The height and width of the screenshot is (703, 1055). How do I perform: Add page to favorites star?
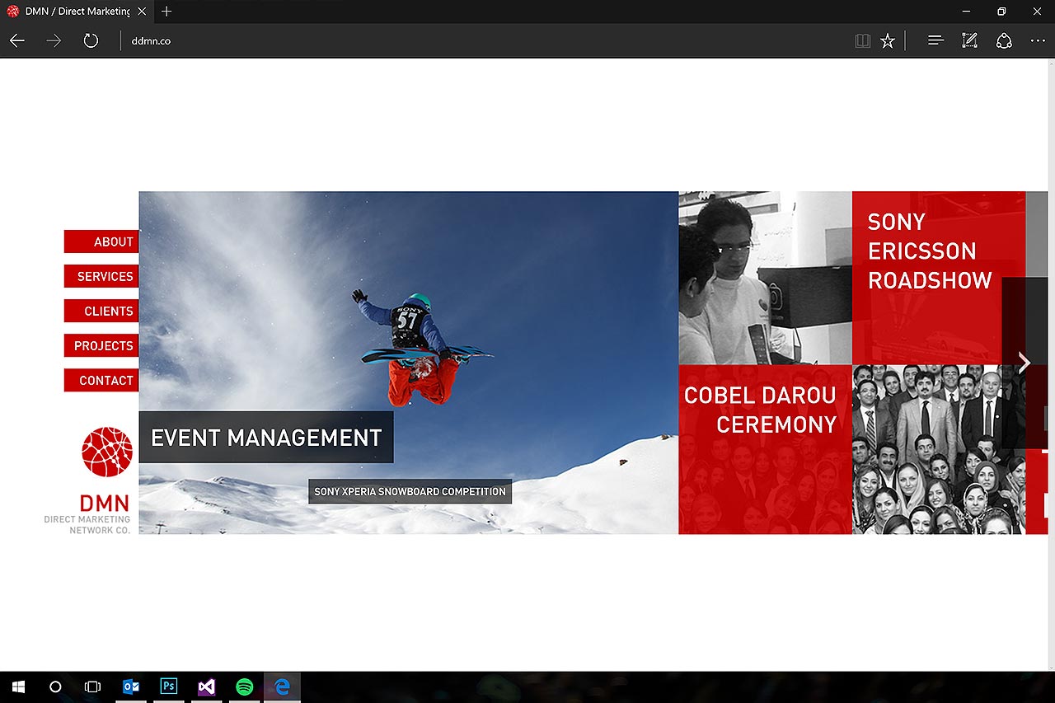887,40
